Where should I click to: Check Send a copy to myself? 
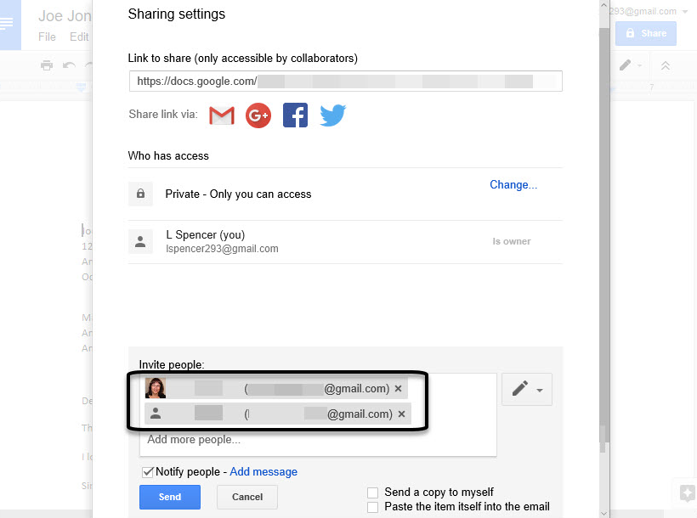(372, 493)
